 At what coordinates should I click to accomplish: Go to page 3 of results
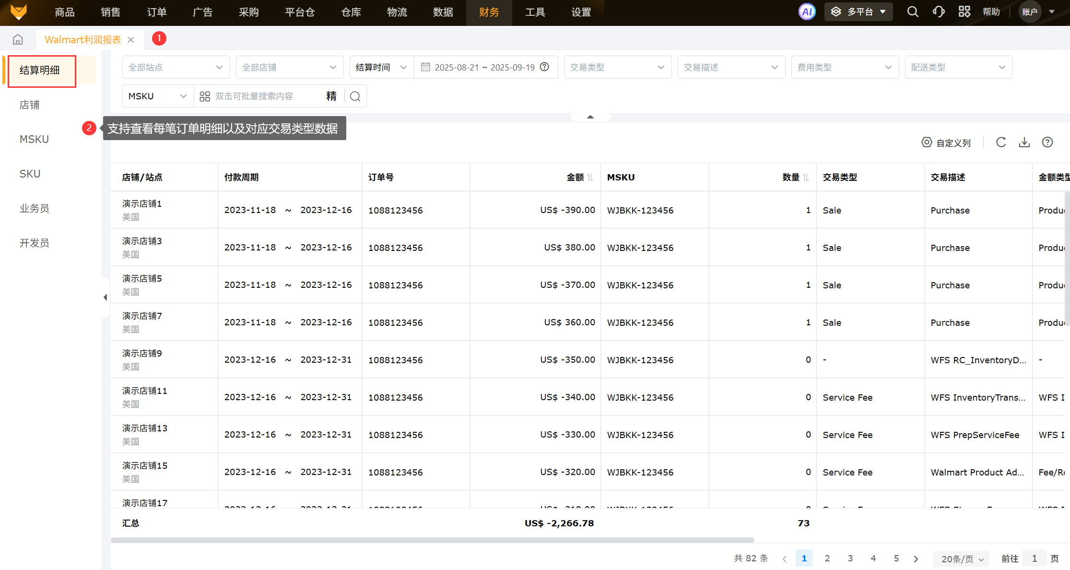850,558
